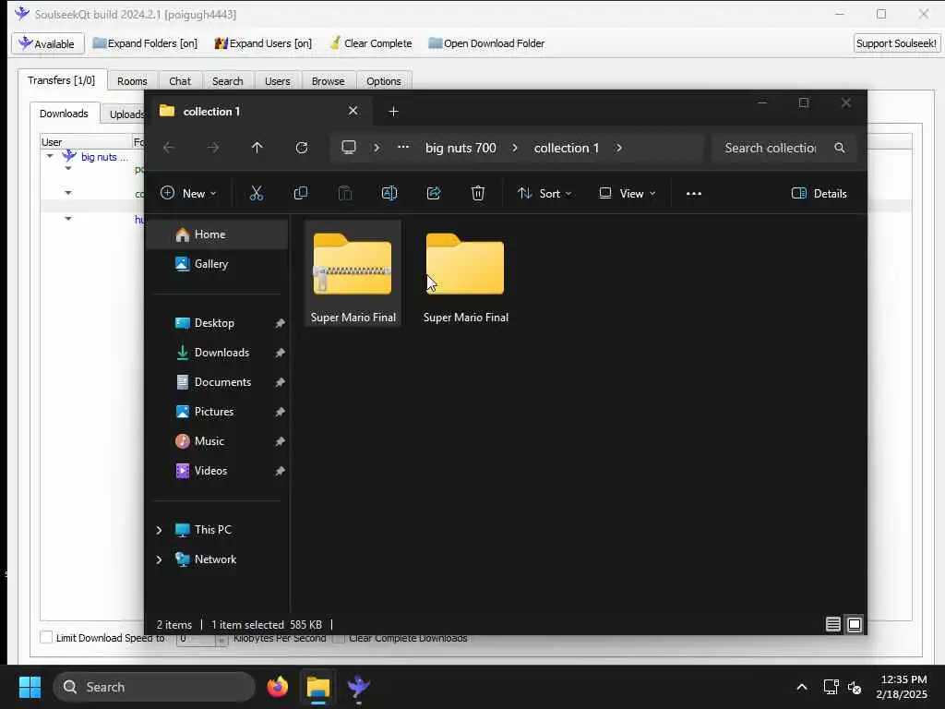
Task: Toggle Limit Download Speed checkbox in Soulseek
Action: (46, 637)
